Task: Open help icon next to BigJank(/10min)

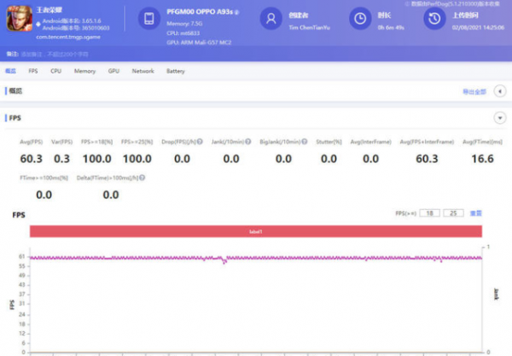Action: coord(305,142)
